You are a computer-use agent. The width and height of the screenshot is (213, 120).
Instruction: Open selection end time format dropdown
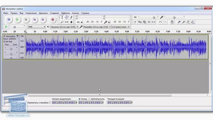pyautogui.click(x=103, y=103)
